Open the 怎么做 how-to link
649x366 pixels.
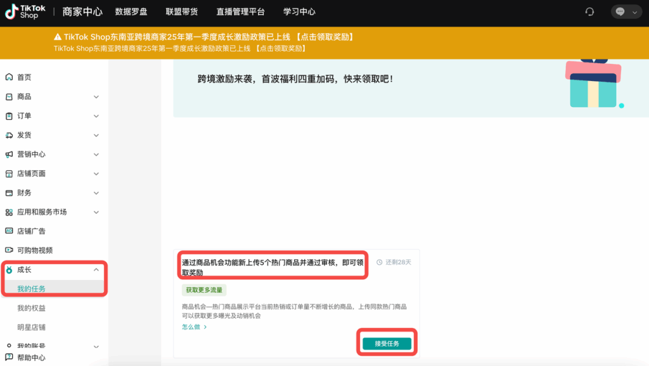click(x=191, y=327)
